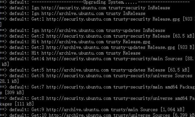The height and width of the screenshot is (117, 195).
Task: Click the Get:3 trusty-updates Release.gpg URL
Action: point(77,47)
